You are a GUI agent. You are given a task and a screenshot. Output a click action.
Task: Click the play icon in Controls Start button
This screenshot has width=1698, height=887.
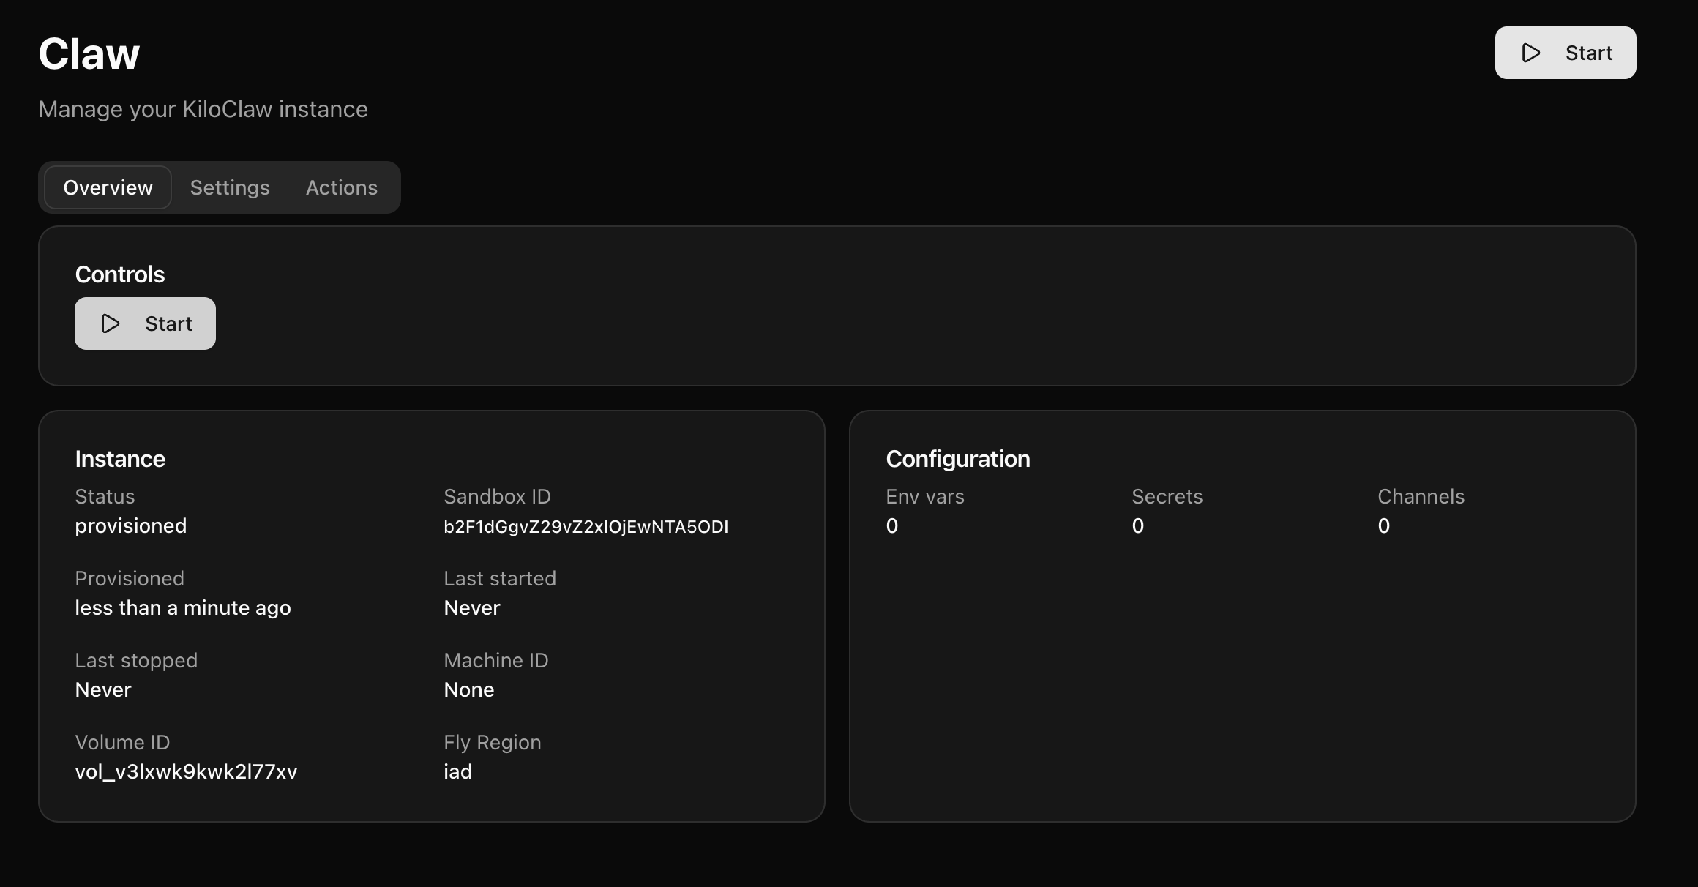point(111,323)
